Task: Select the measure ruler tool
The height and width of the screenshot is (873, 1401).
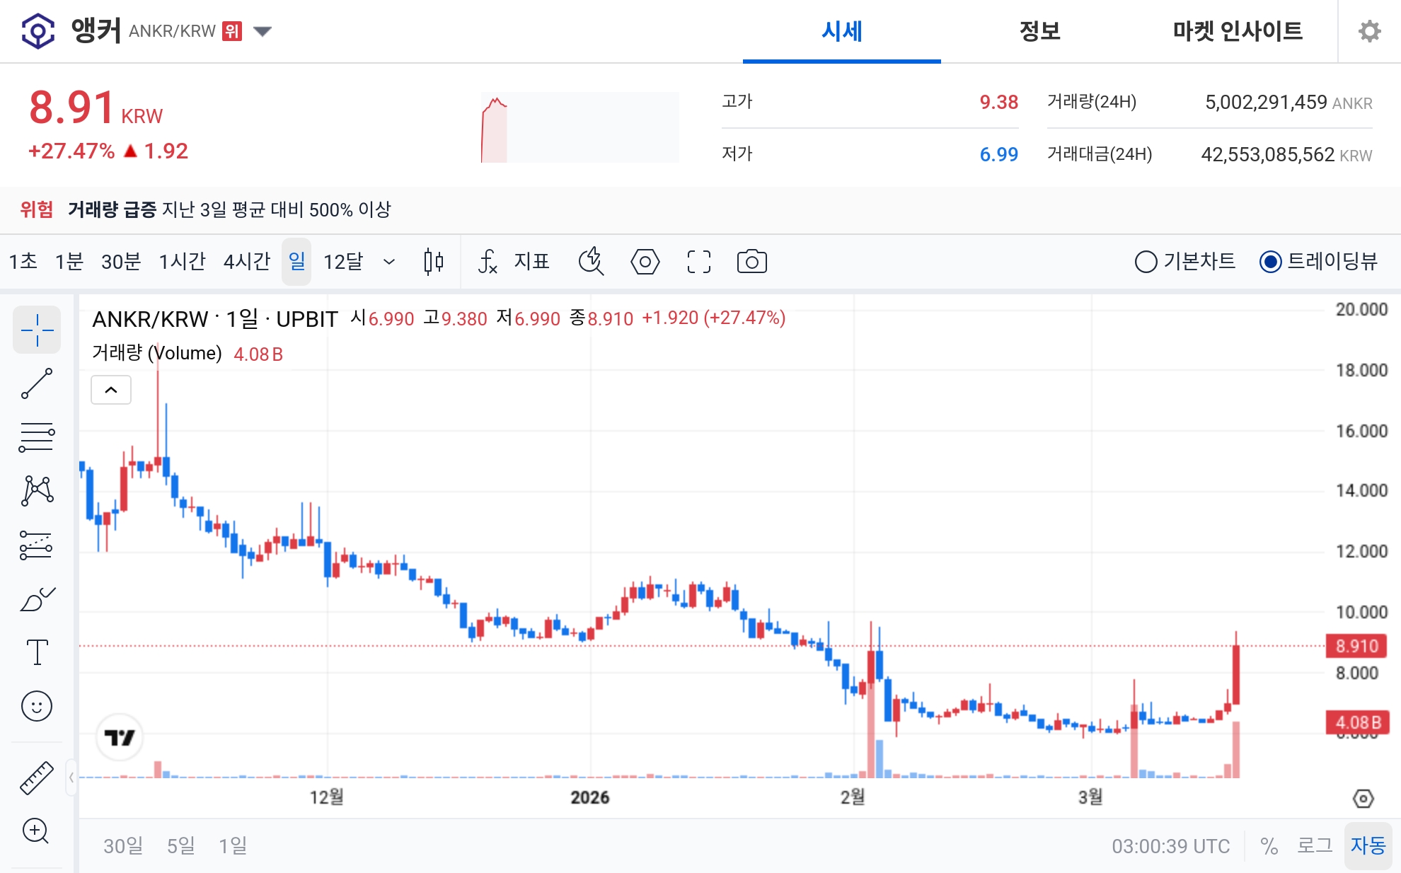Action: tap(37, 777)
